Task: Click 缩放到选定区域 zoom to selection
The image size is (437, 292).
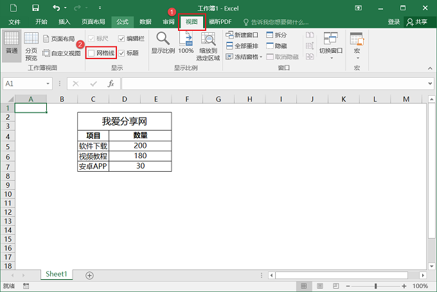Action: pos(208,46)
